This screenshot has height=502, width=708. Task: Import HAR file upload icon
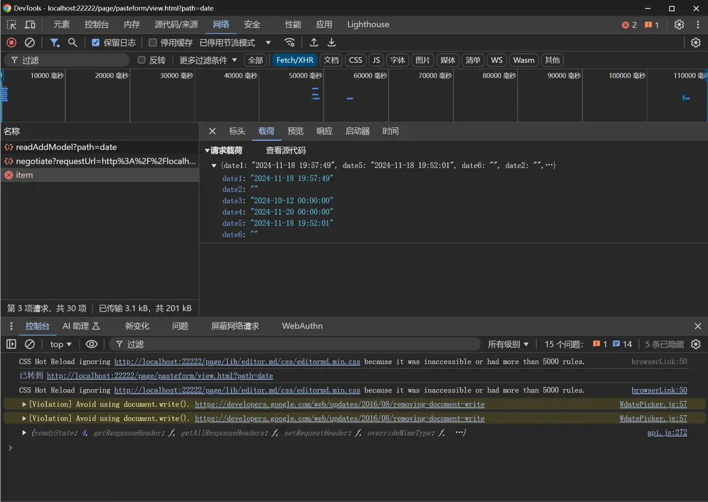point(314,43)
